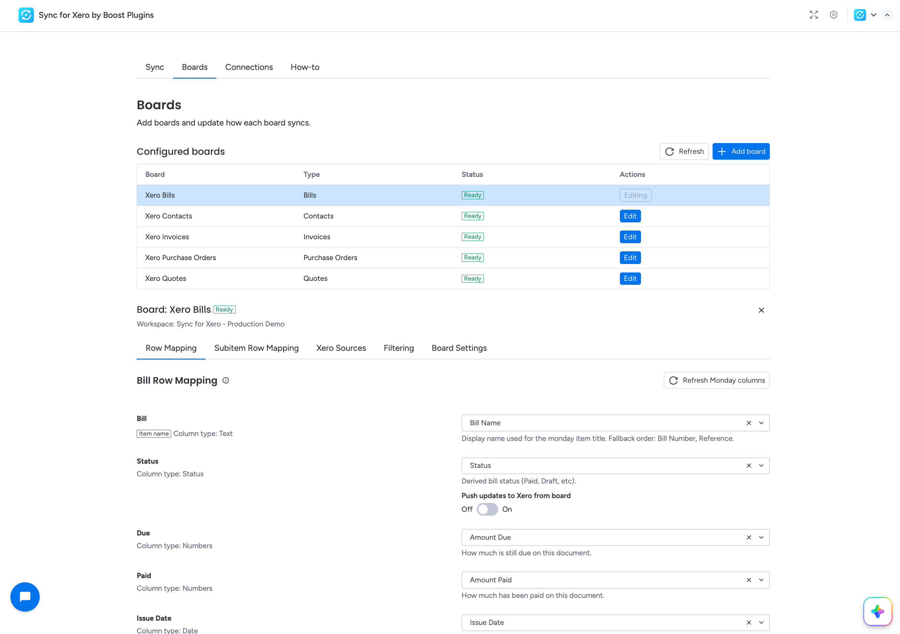
Task: Expand the app switcher chevron down
Action: coord(874,15)
